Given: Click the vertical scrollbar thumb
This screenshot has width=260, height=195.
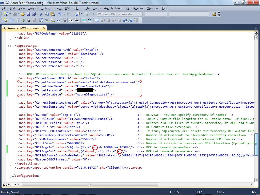Looking at the screenshot, I should pos(256,144).
